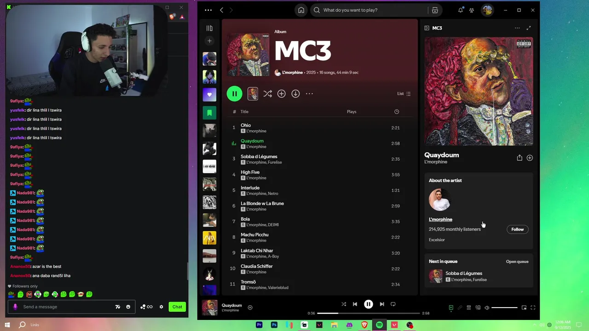Screen dimensions: 589x331
Task: Toggle shuffle in the bottom player bar
Action: click(x=344, y=304)
